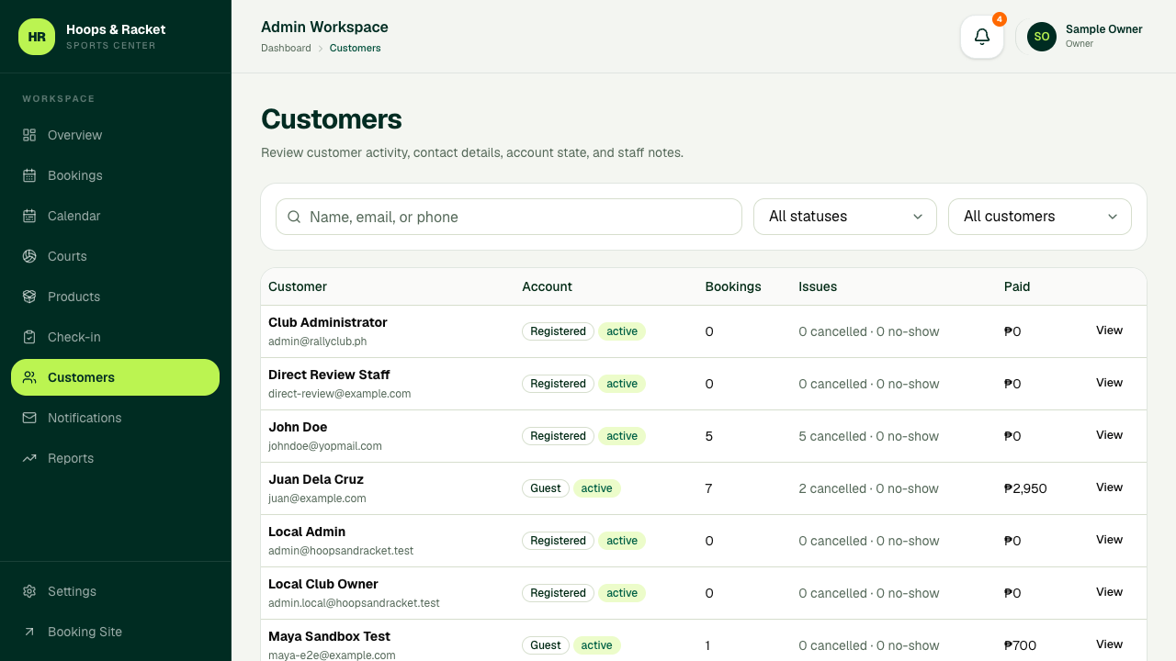
Task: Click the HR logo badge
Action: pyautogui.click(x=37, y=37)
